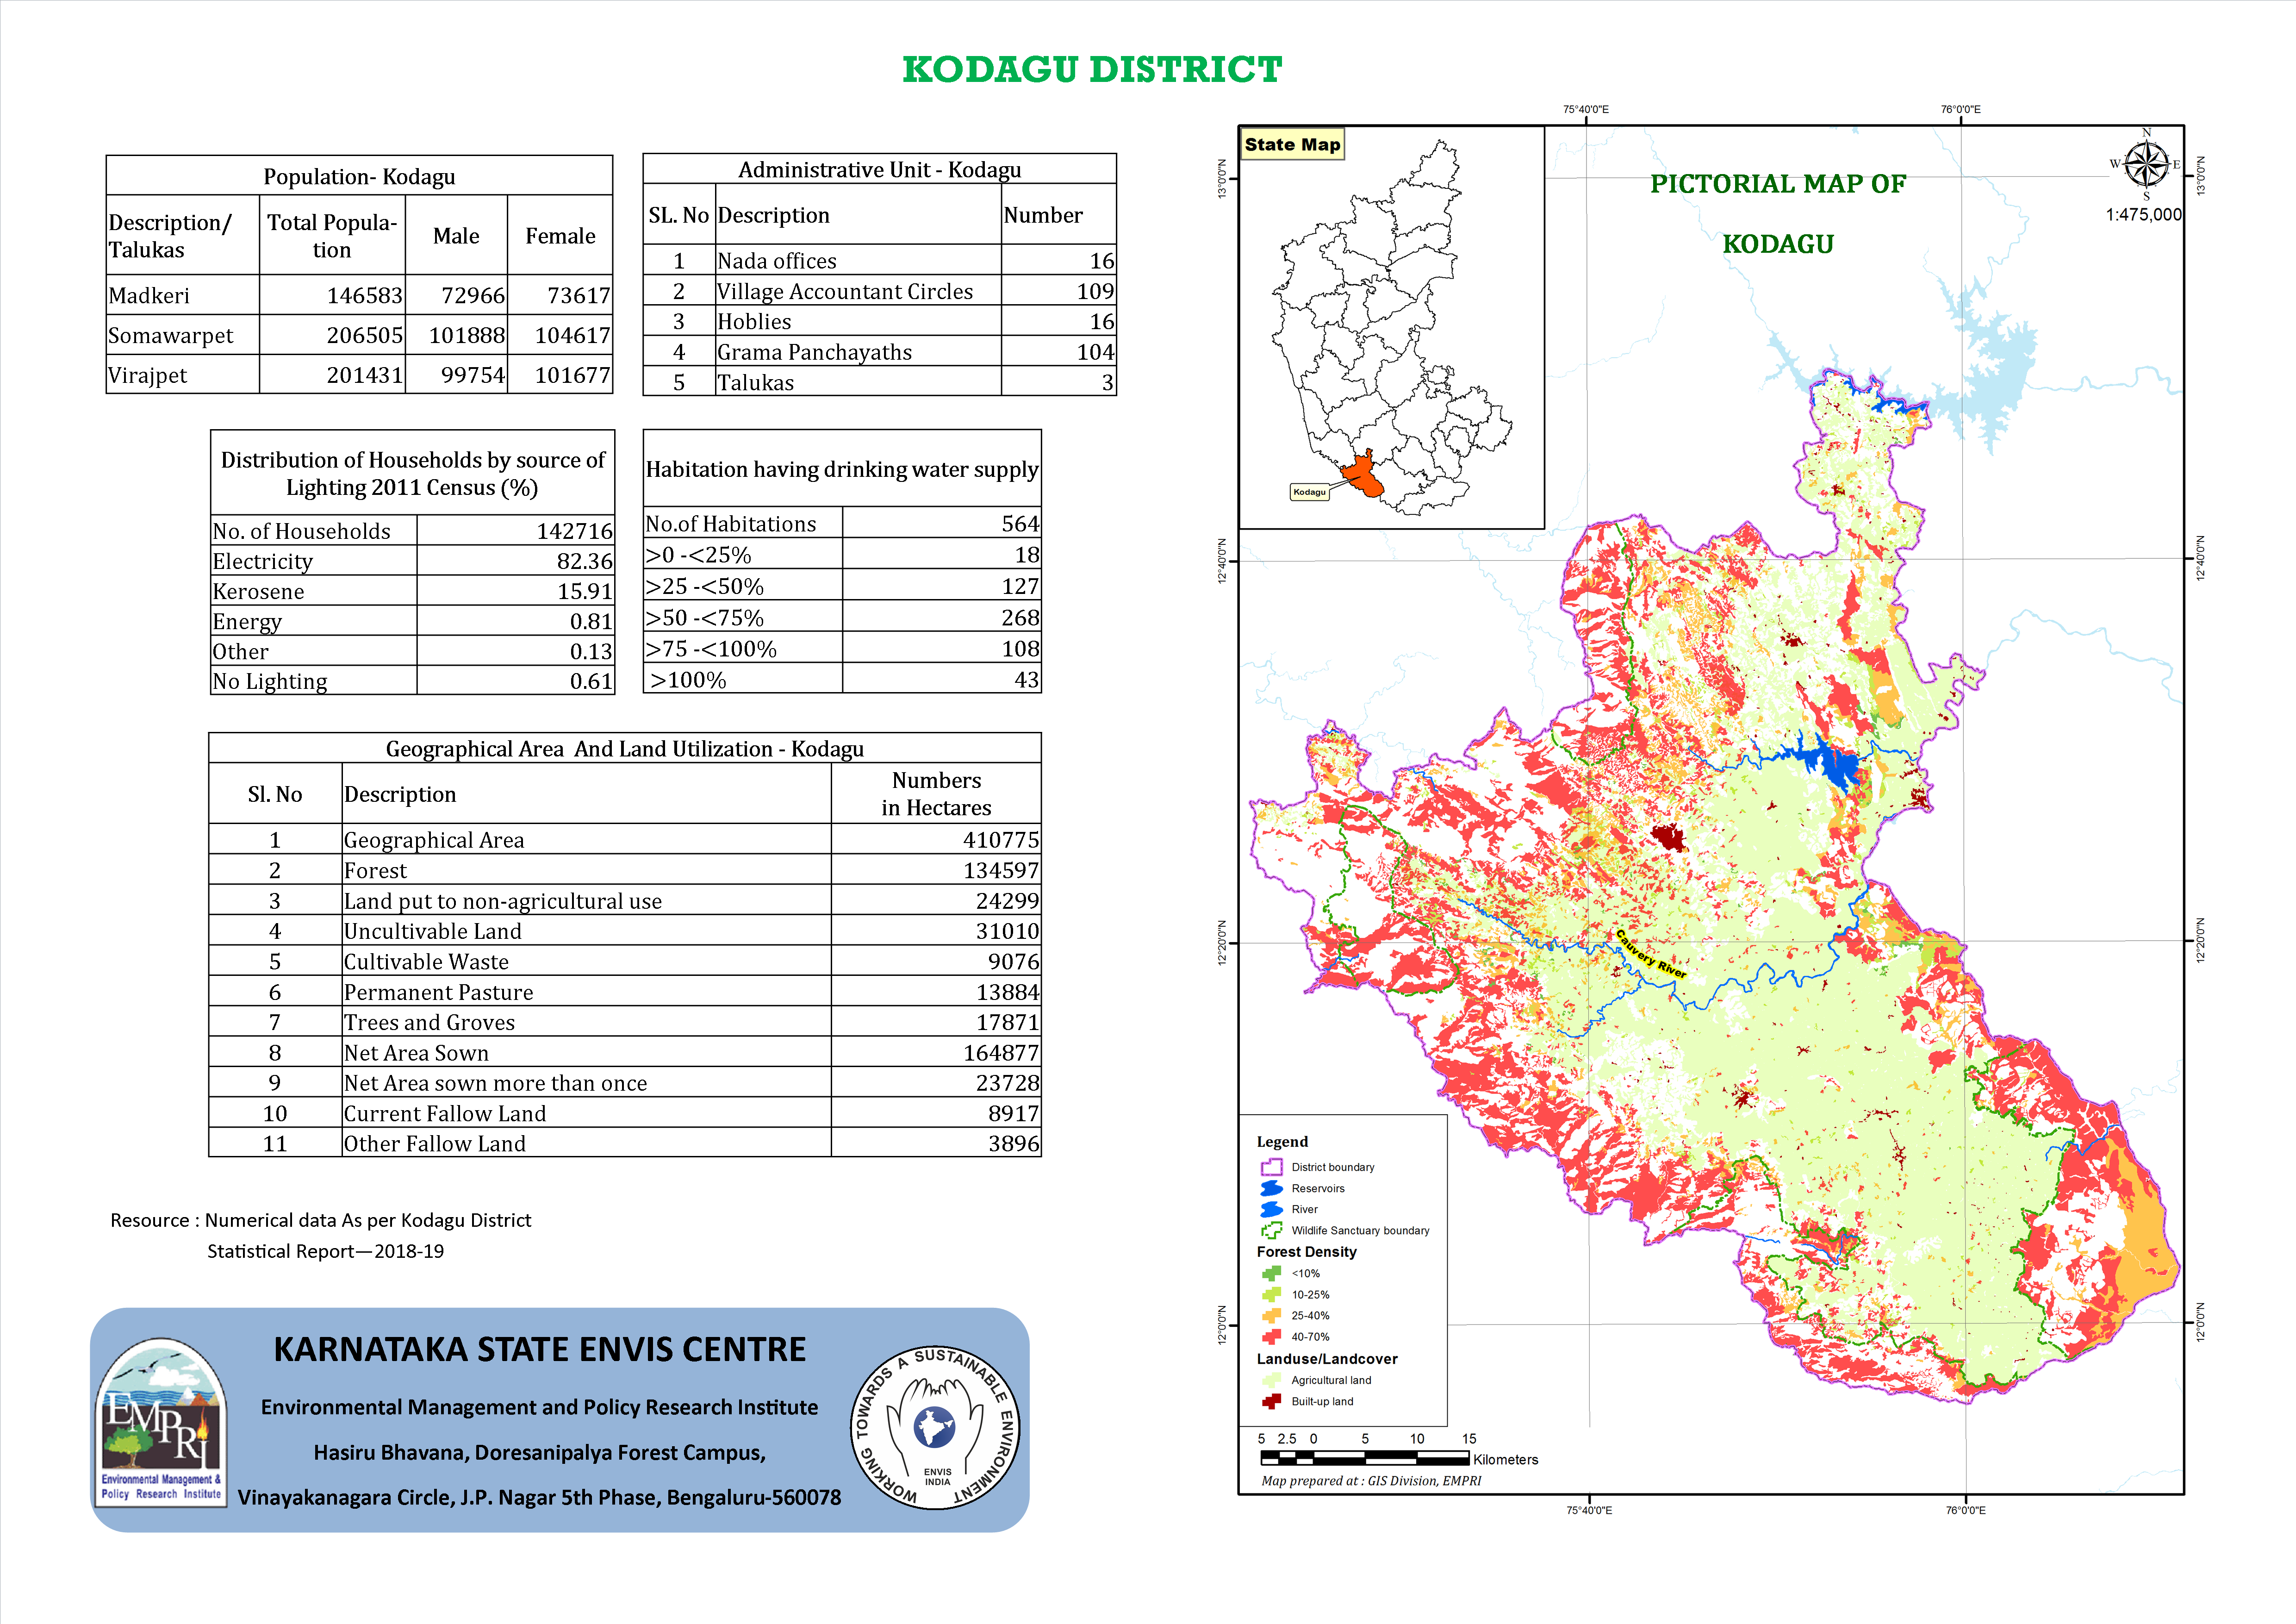
Task: Click the Forest Density legend heading
Action: point(1306,1252)
